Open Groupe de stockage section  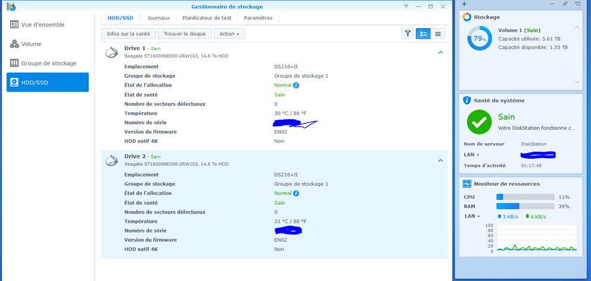click(48, 63)
